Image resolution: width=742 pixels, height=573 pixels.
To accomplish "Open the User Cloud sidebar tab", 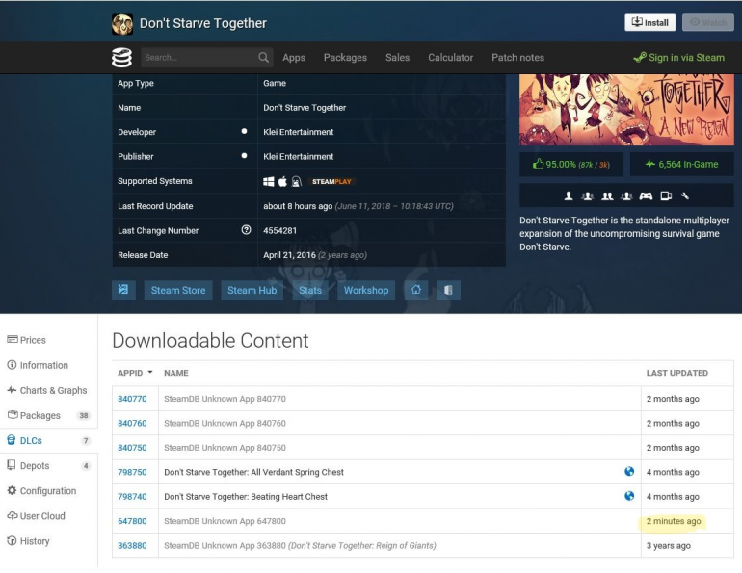I will (x=49, y=516).
